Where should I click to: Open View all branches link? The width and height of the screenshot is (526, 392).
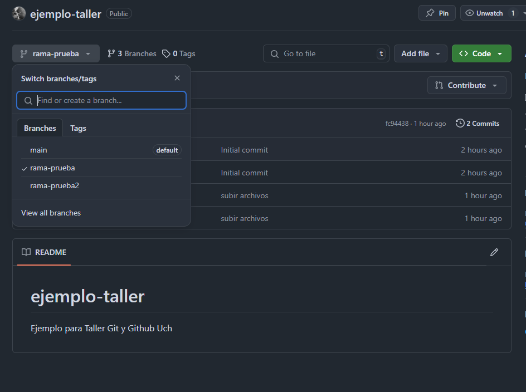pyautogui.click(x=51, y=213)
